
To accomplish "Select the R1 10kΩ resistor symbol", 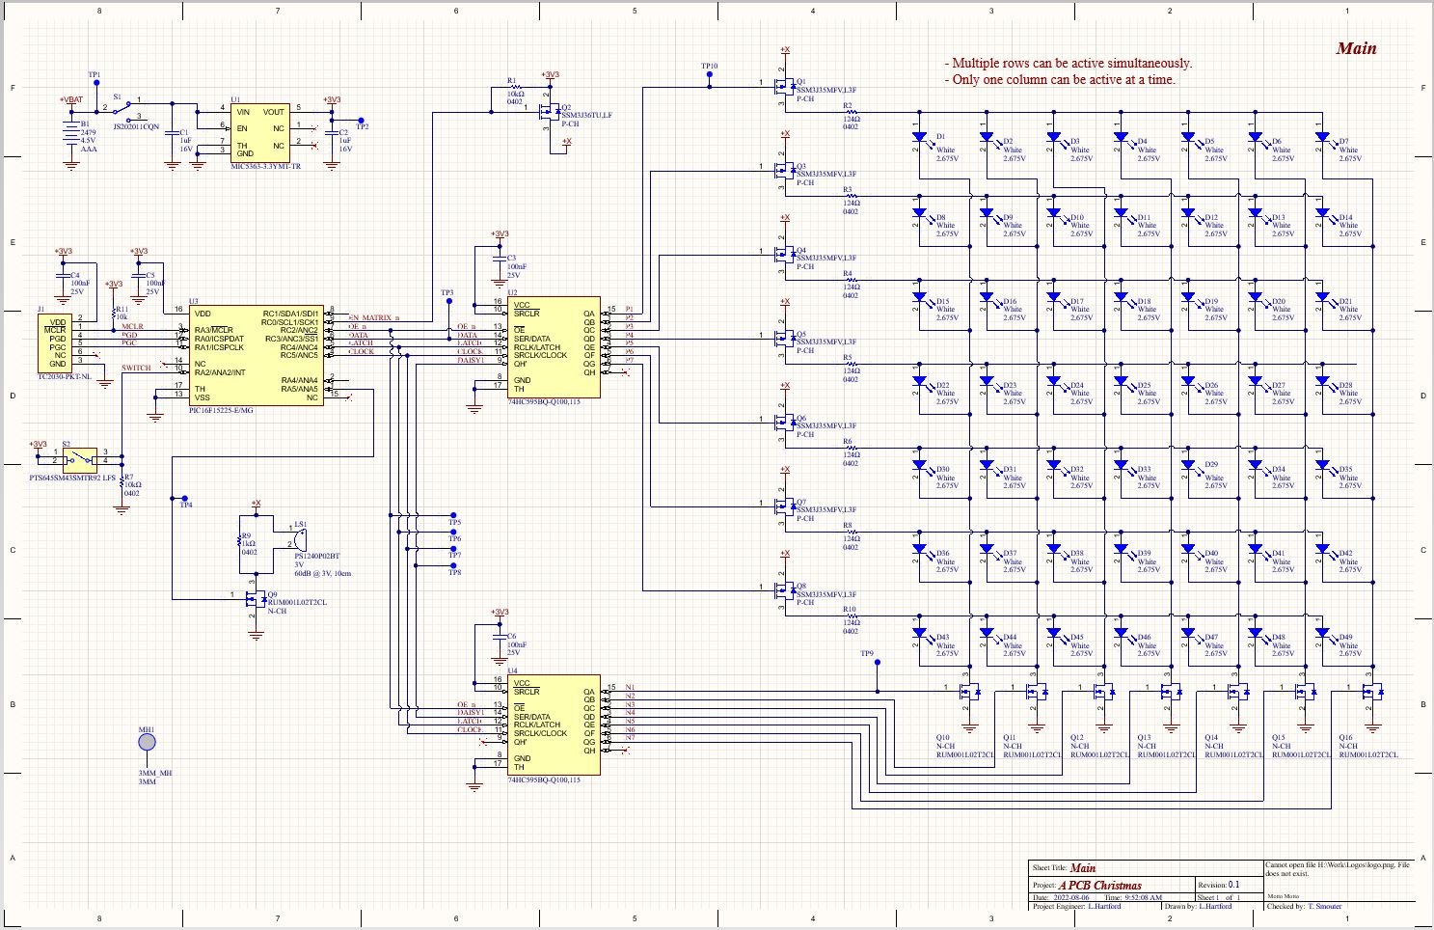I will [516, 87].
